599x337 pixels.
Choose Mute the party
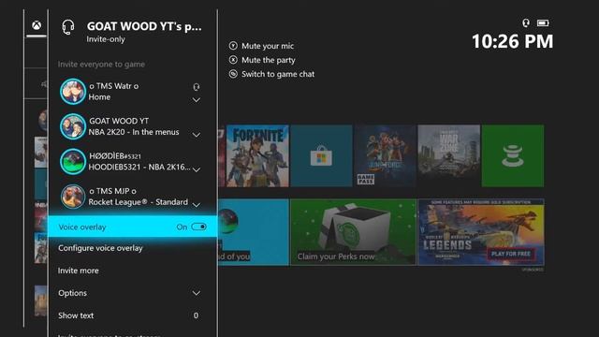pos(269,60)
